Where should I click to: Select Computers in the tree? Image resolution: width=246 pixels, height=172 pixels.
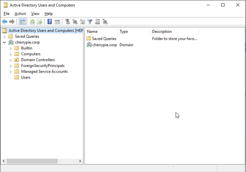31,54
